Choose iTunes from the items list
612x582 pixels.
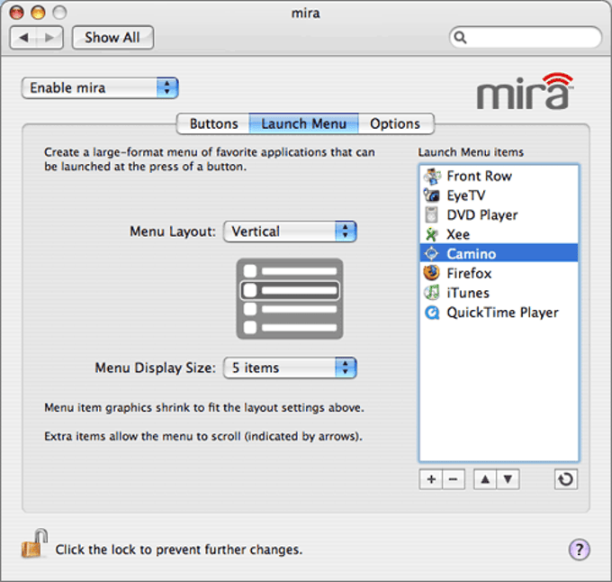pos(499,293)
